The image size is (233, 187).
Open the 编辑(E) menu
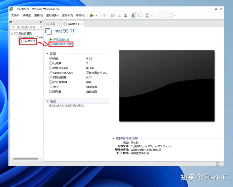[27, 16]
